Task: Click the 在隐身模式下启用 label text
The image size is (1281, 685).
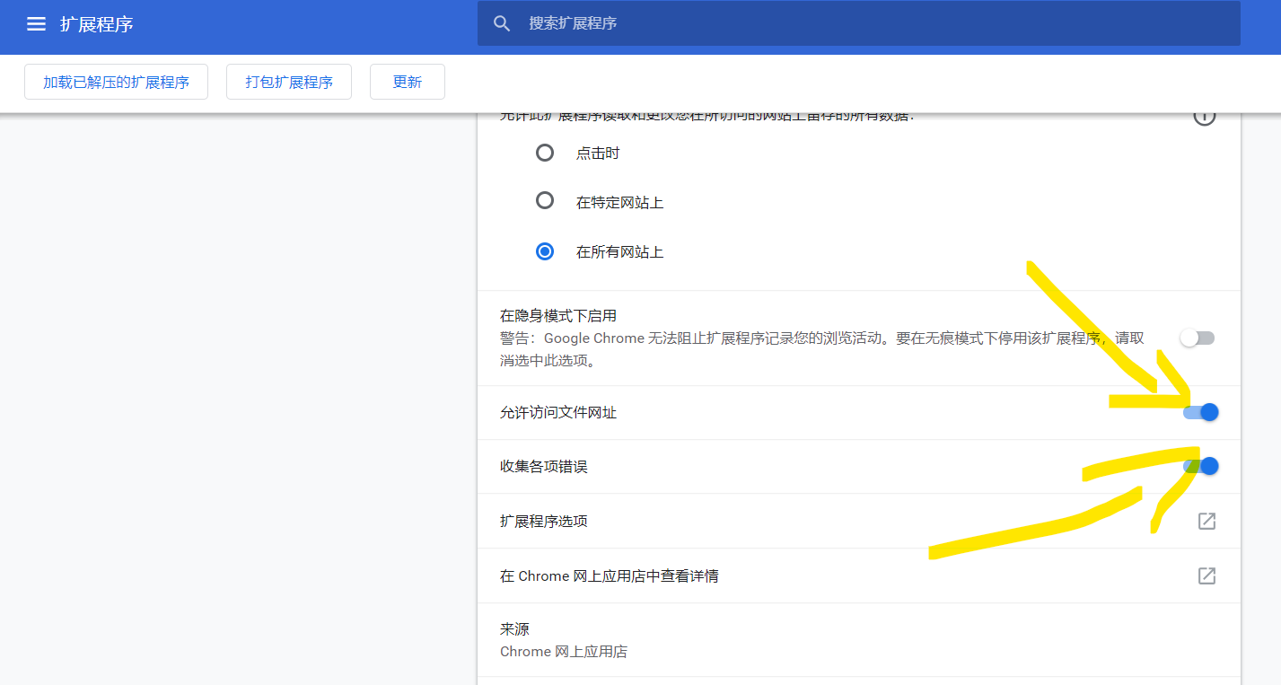Action: coord(558,315)
